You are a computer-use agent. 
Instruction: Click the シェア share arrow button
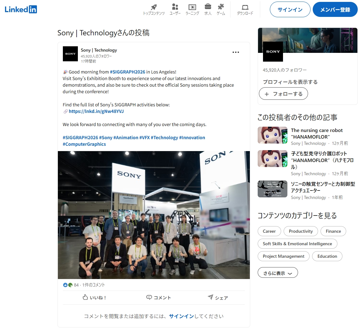(x=218, y=297)
